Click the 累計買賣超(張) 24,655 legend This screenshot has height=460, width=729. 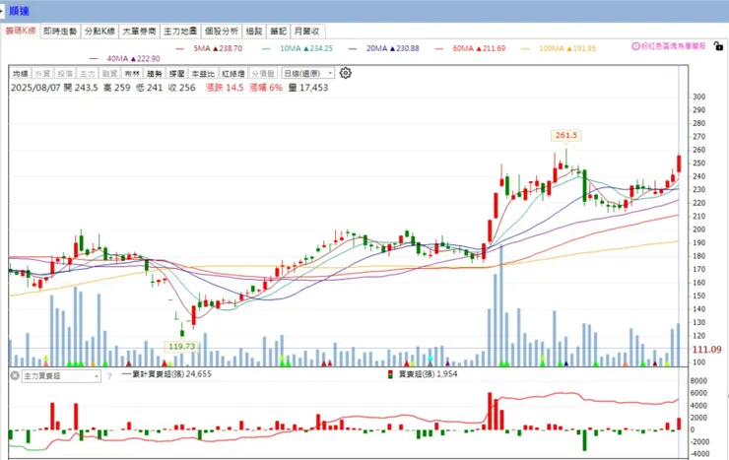pos(166,374)
